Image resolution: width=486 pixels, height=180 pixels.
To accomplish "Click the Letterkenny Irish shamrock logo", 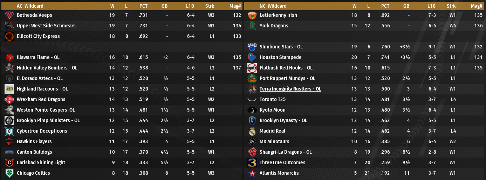I will tap(252, 15).
